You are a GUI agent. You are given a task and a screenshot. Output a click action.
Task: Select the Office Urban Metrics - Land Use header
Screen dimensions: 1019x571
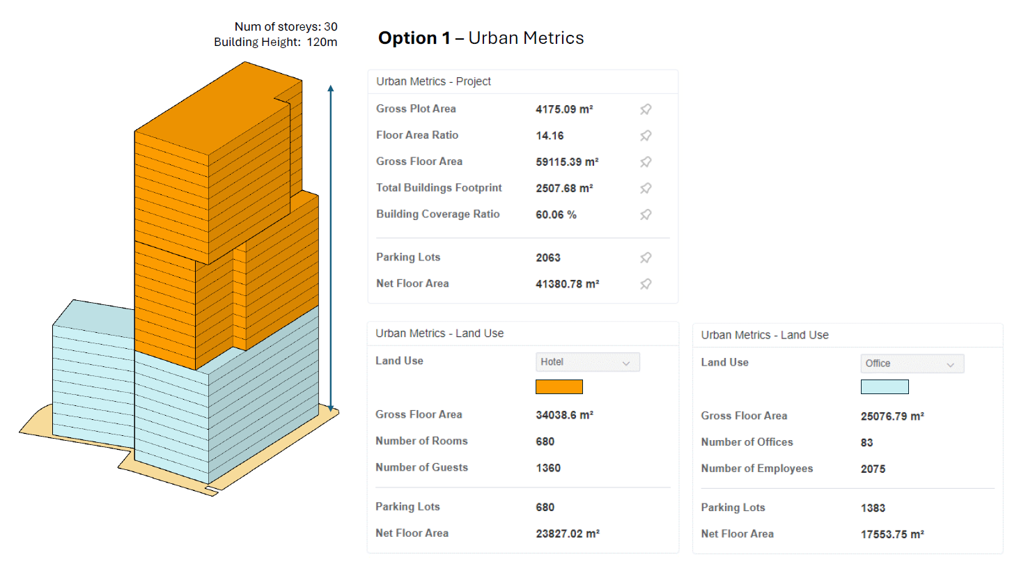[x=765, y=335]
